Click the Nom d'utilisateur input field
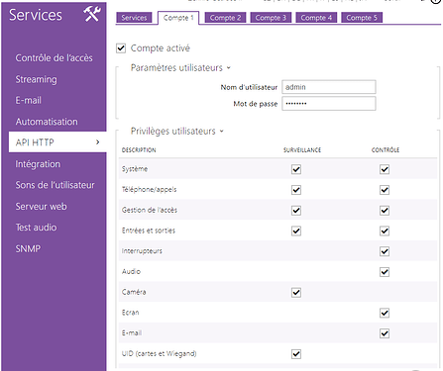 click(x=329, y=87)
